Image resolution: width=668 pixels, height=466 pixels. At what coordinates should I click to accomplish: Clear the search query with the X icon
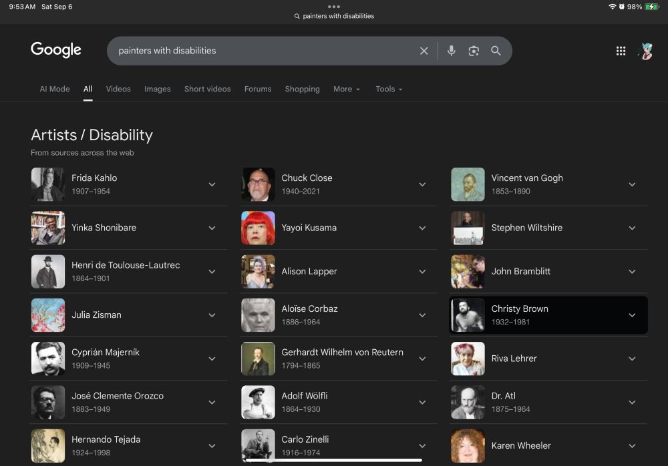424,51
